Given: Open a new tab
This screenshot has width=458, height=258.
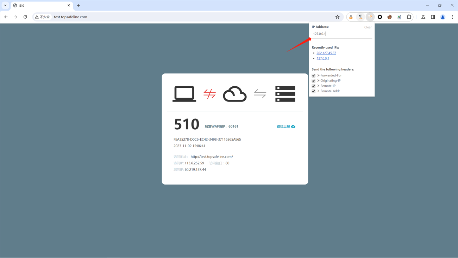Looking at the screenshot, I should [x=79, y=5].
